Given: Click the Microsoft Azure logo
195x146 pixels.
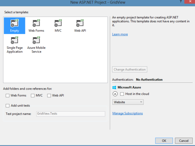Looking at the screenshot, I should click(114, 87).
